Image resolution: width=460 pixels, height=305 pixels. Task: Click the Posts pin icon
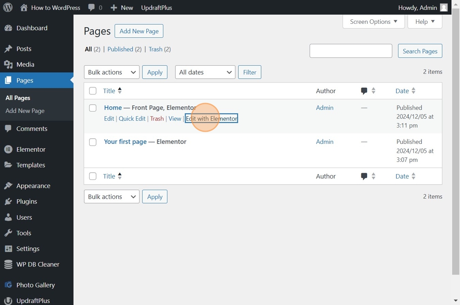tap(8, 49)
